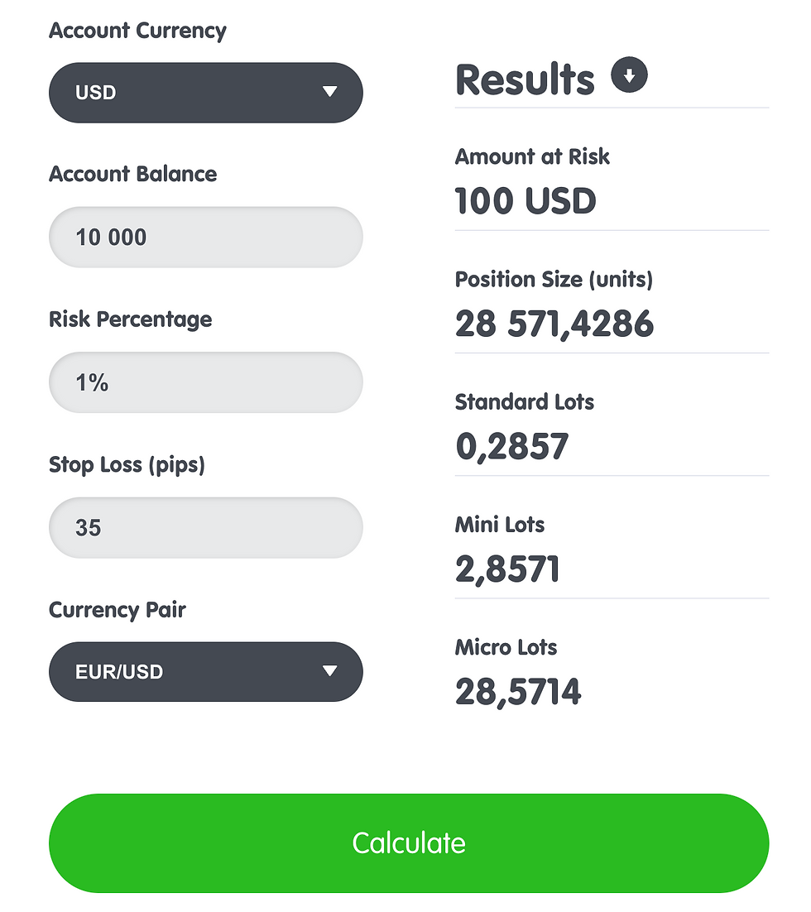811x912 pixels.
Task: Click the Micro Lots result 28,5714
Action: click(518, 692)
